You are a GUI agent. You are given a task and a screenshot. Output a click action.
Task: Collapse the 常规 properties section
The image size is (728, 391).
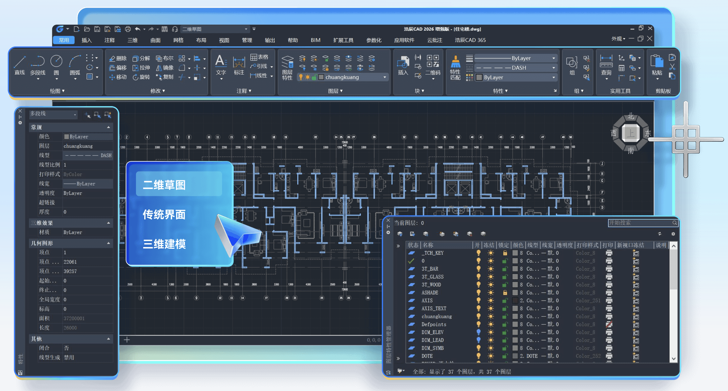(x=108, y=127)
